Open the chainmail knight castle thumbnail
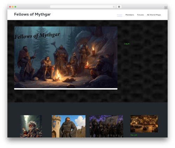 point(69,126)
